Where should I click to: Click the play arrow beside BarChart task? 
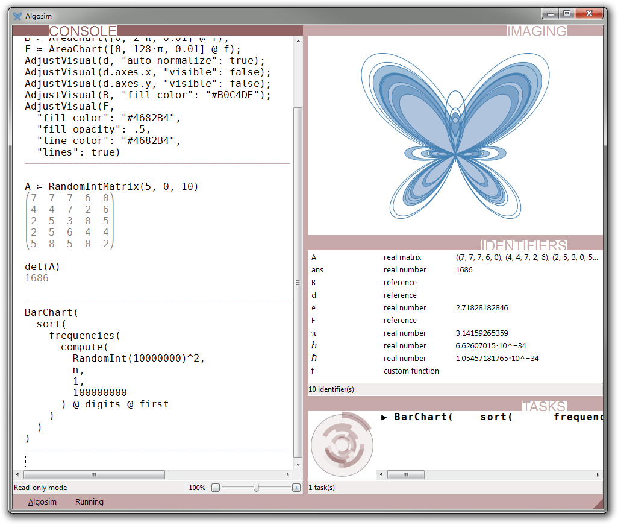click(x=385, y=417)
